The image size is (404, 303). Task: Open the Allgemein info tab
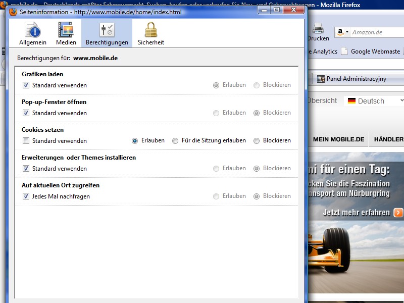33,33
